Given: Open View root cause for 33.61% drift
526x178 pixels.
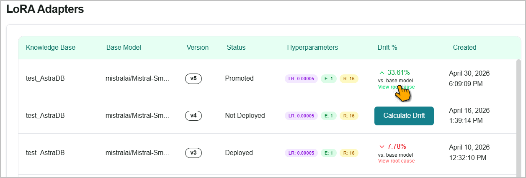Looking at the screenshot, I should [x=396, y=87].
